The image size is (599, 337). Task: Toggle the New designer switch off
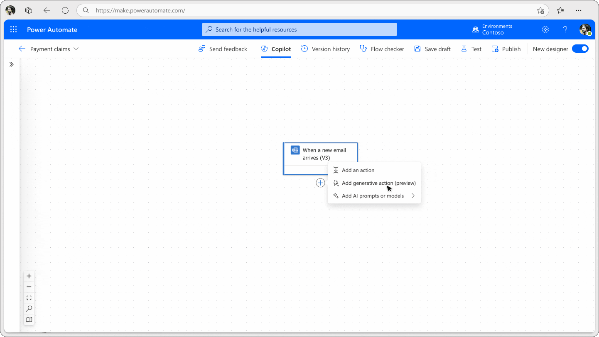point(580,49)
